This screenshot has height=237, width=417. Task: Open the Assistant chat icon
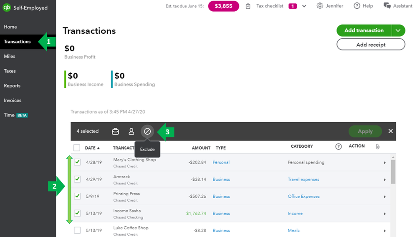387,5
